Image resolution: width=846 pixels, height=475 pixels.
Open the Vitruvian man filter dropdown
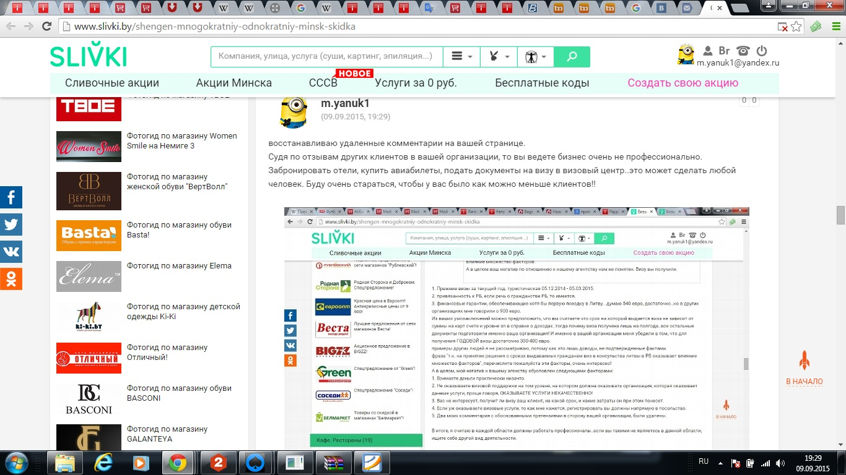535,57
